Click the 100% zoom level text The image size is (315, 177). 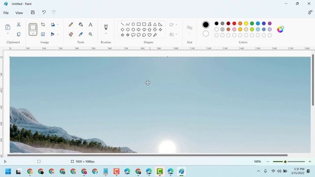click(257, 162)
